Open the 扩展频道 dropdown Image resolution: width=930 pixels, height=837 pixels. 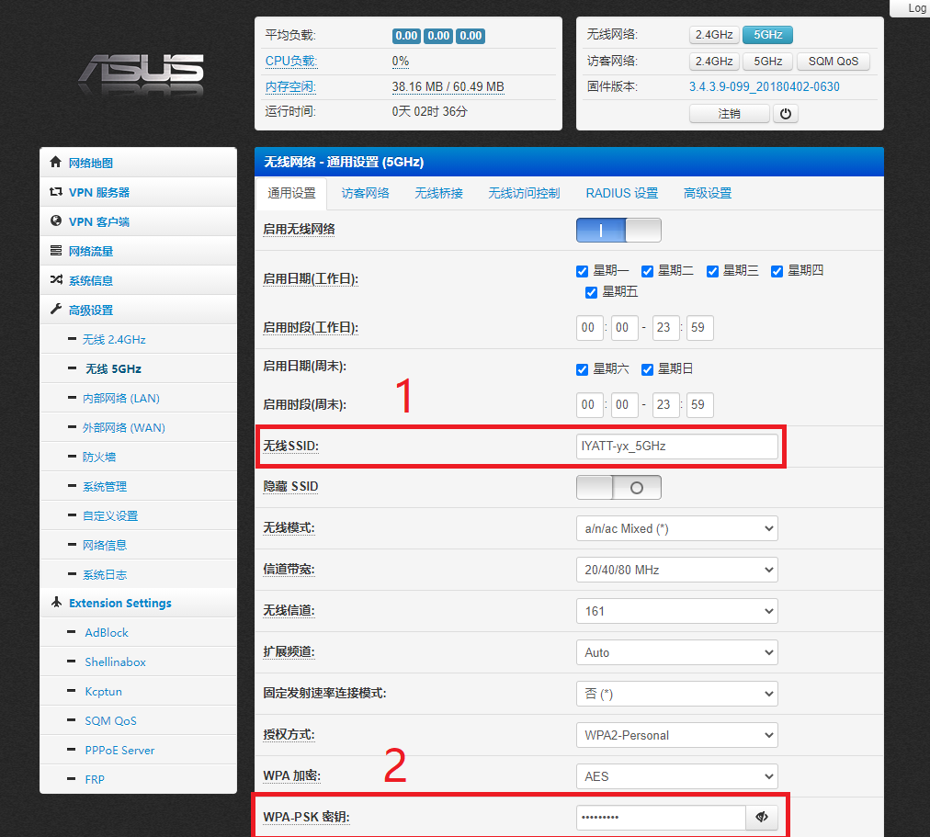coord(676,652)
